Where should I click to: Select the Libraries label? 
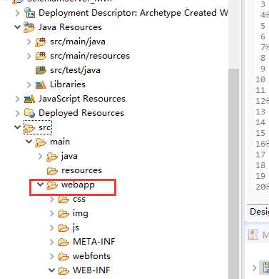[68, 84]
